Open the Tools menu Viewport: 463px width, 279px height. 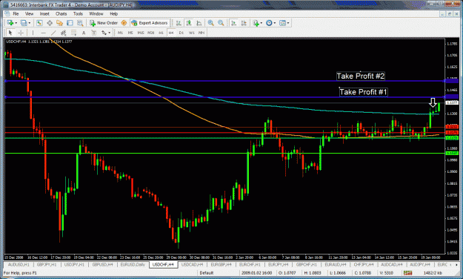78,13
